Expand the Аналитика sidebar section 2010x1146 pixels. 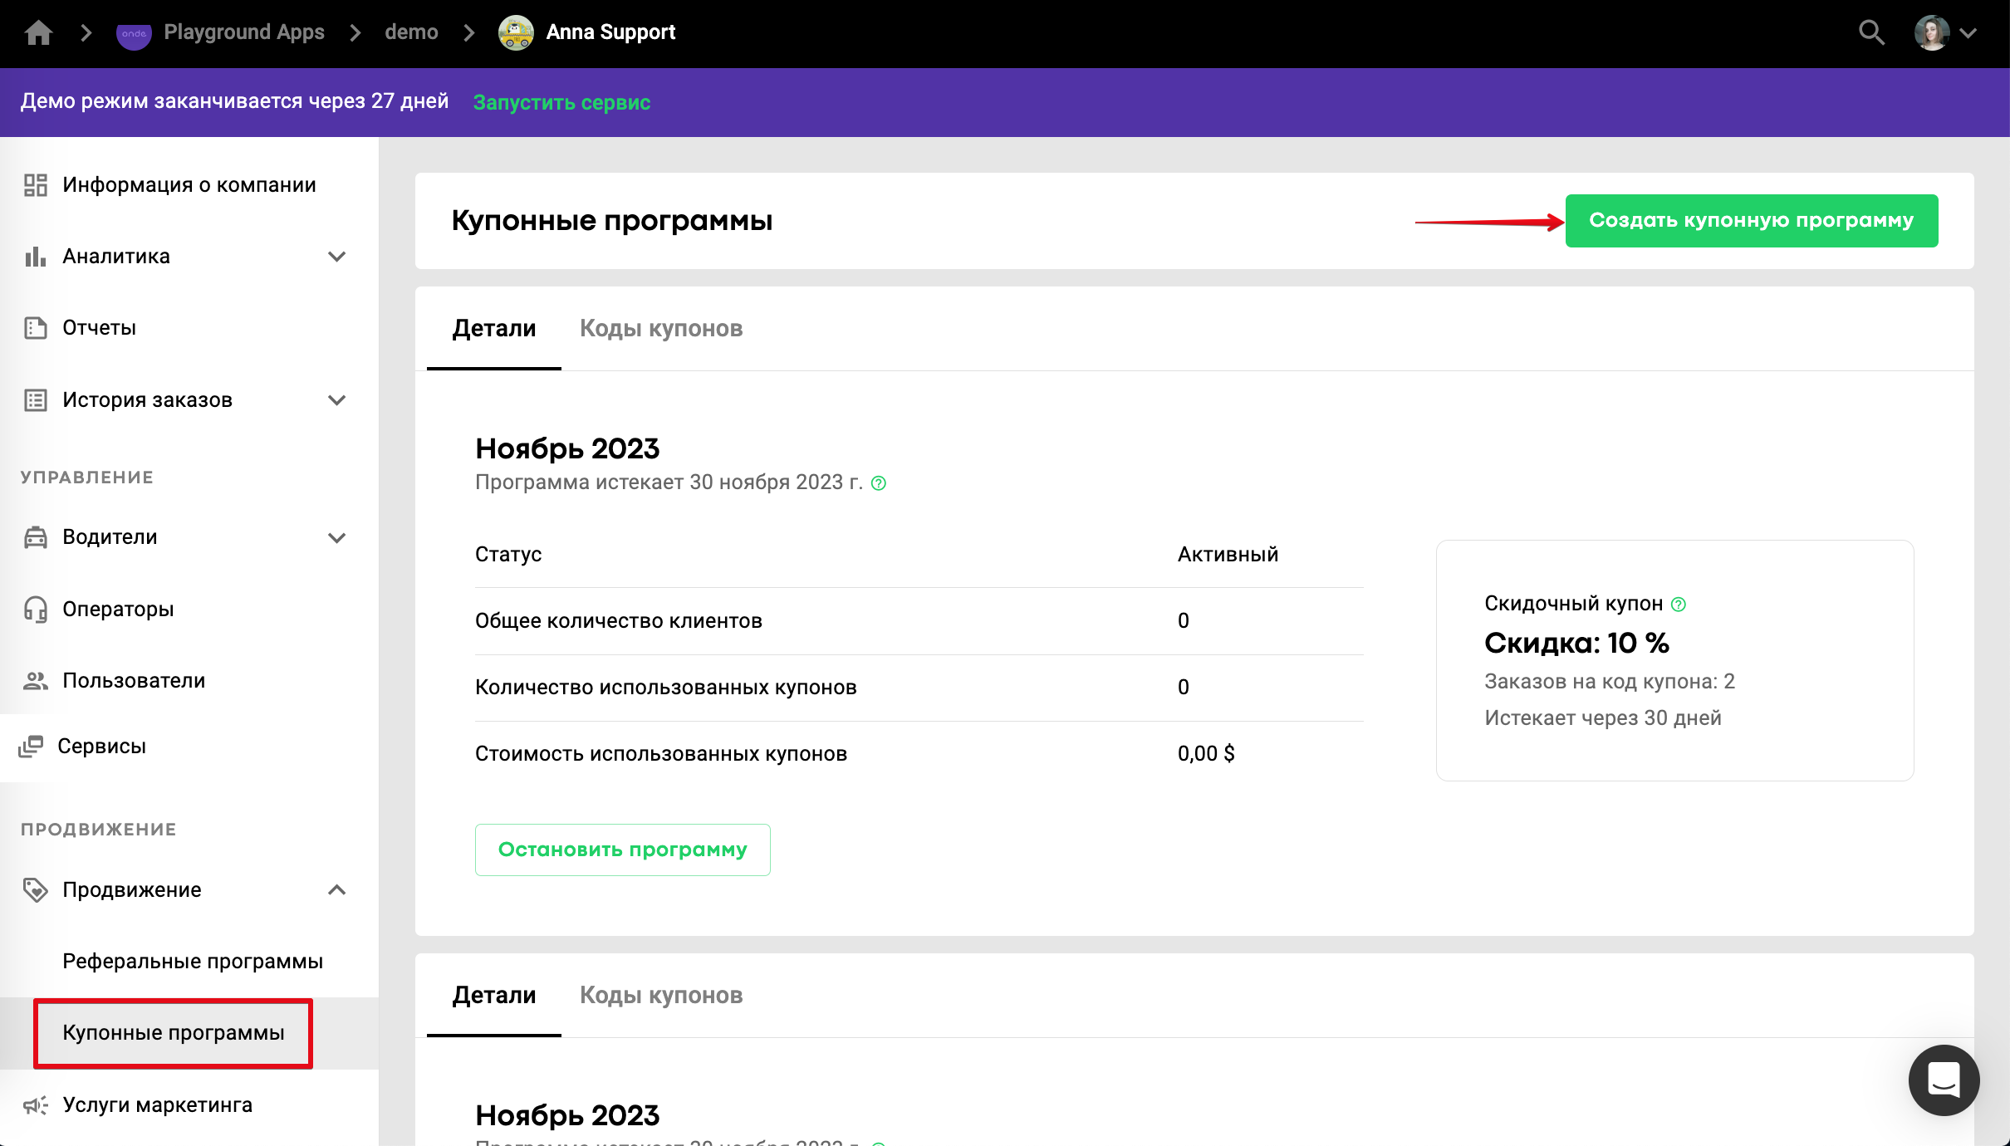[x=336, y=257]
